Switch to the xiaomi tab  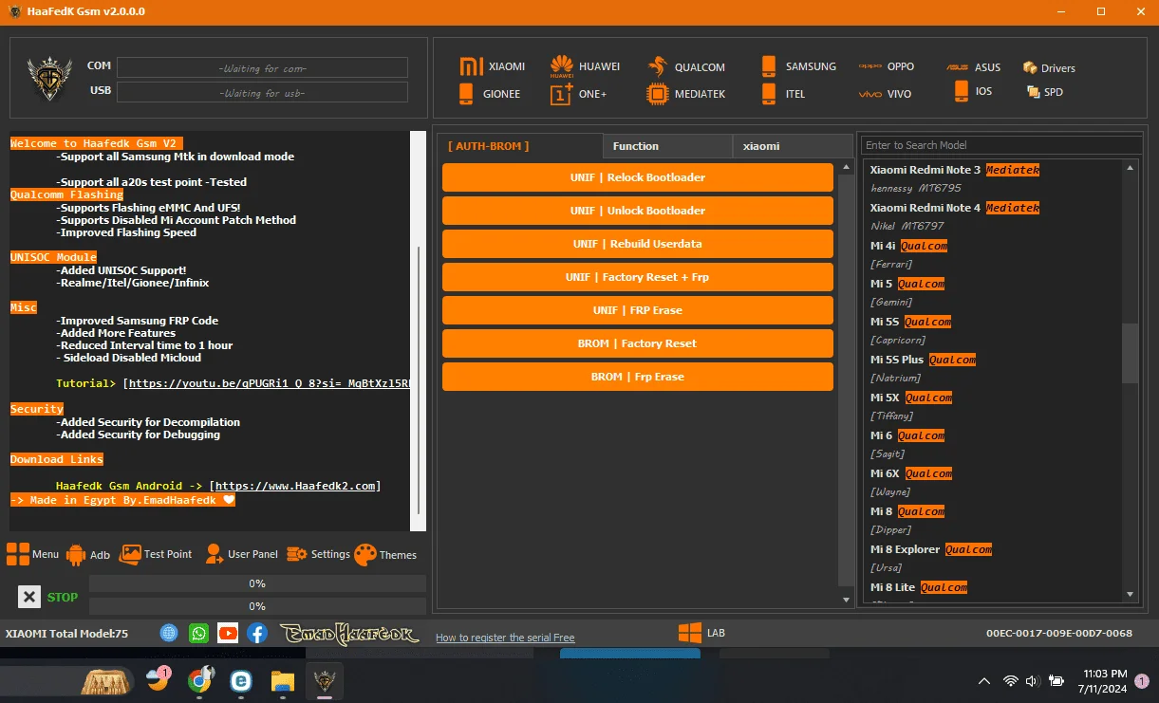[792, 146]
